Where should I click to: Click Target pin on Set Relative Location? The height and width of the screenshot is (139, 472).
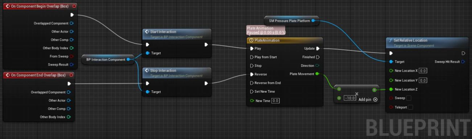pos(391,62)
